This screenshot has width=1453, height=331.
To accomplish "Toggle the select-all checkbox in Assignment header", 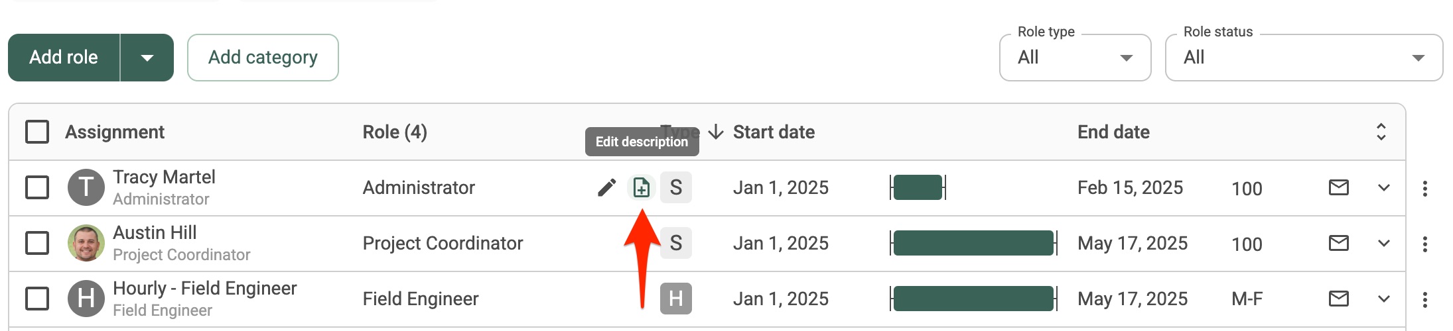I will click(37, 132).
